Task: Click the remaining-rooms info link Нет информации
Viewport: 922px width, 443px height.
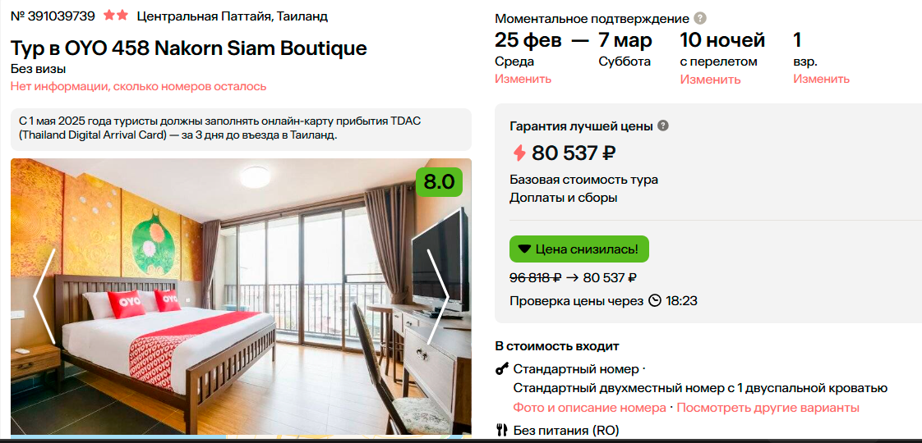Action: click(138, 86)
